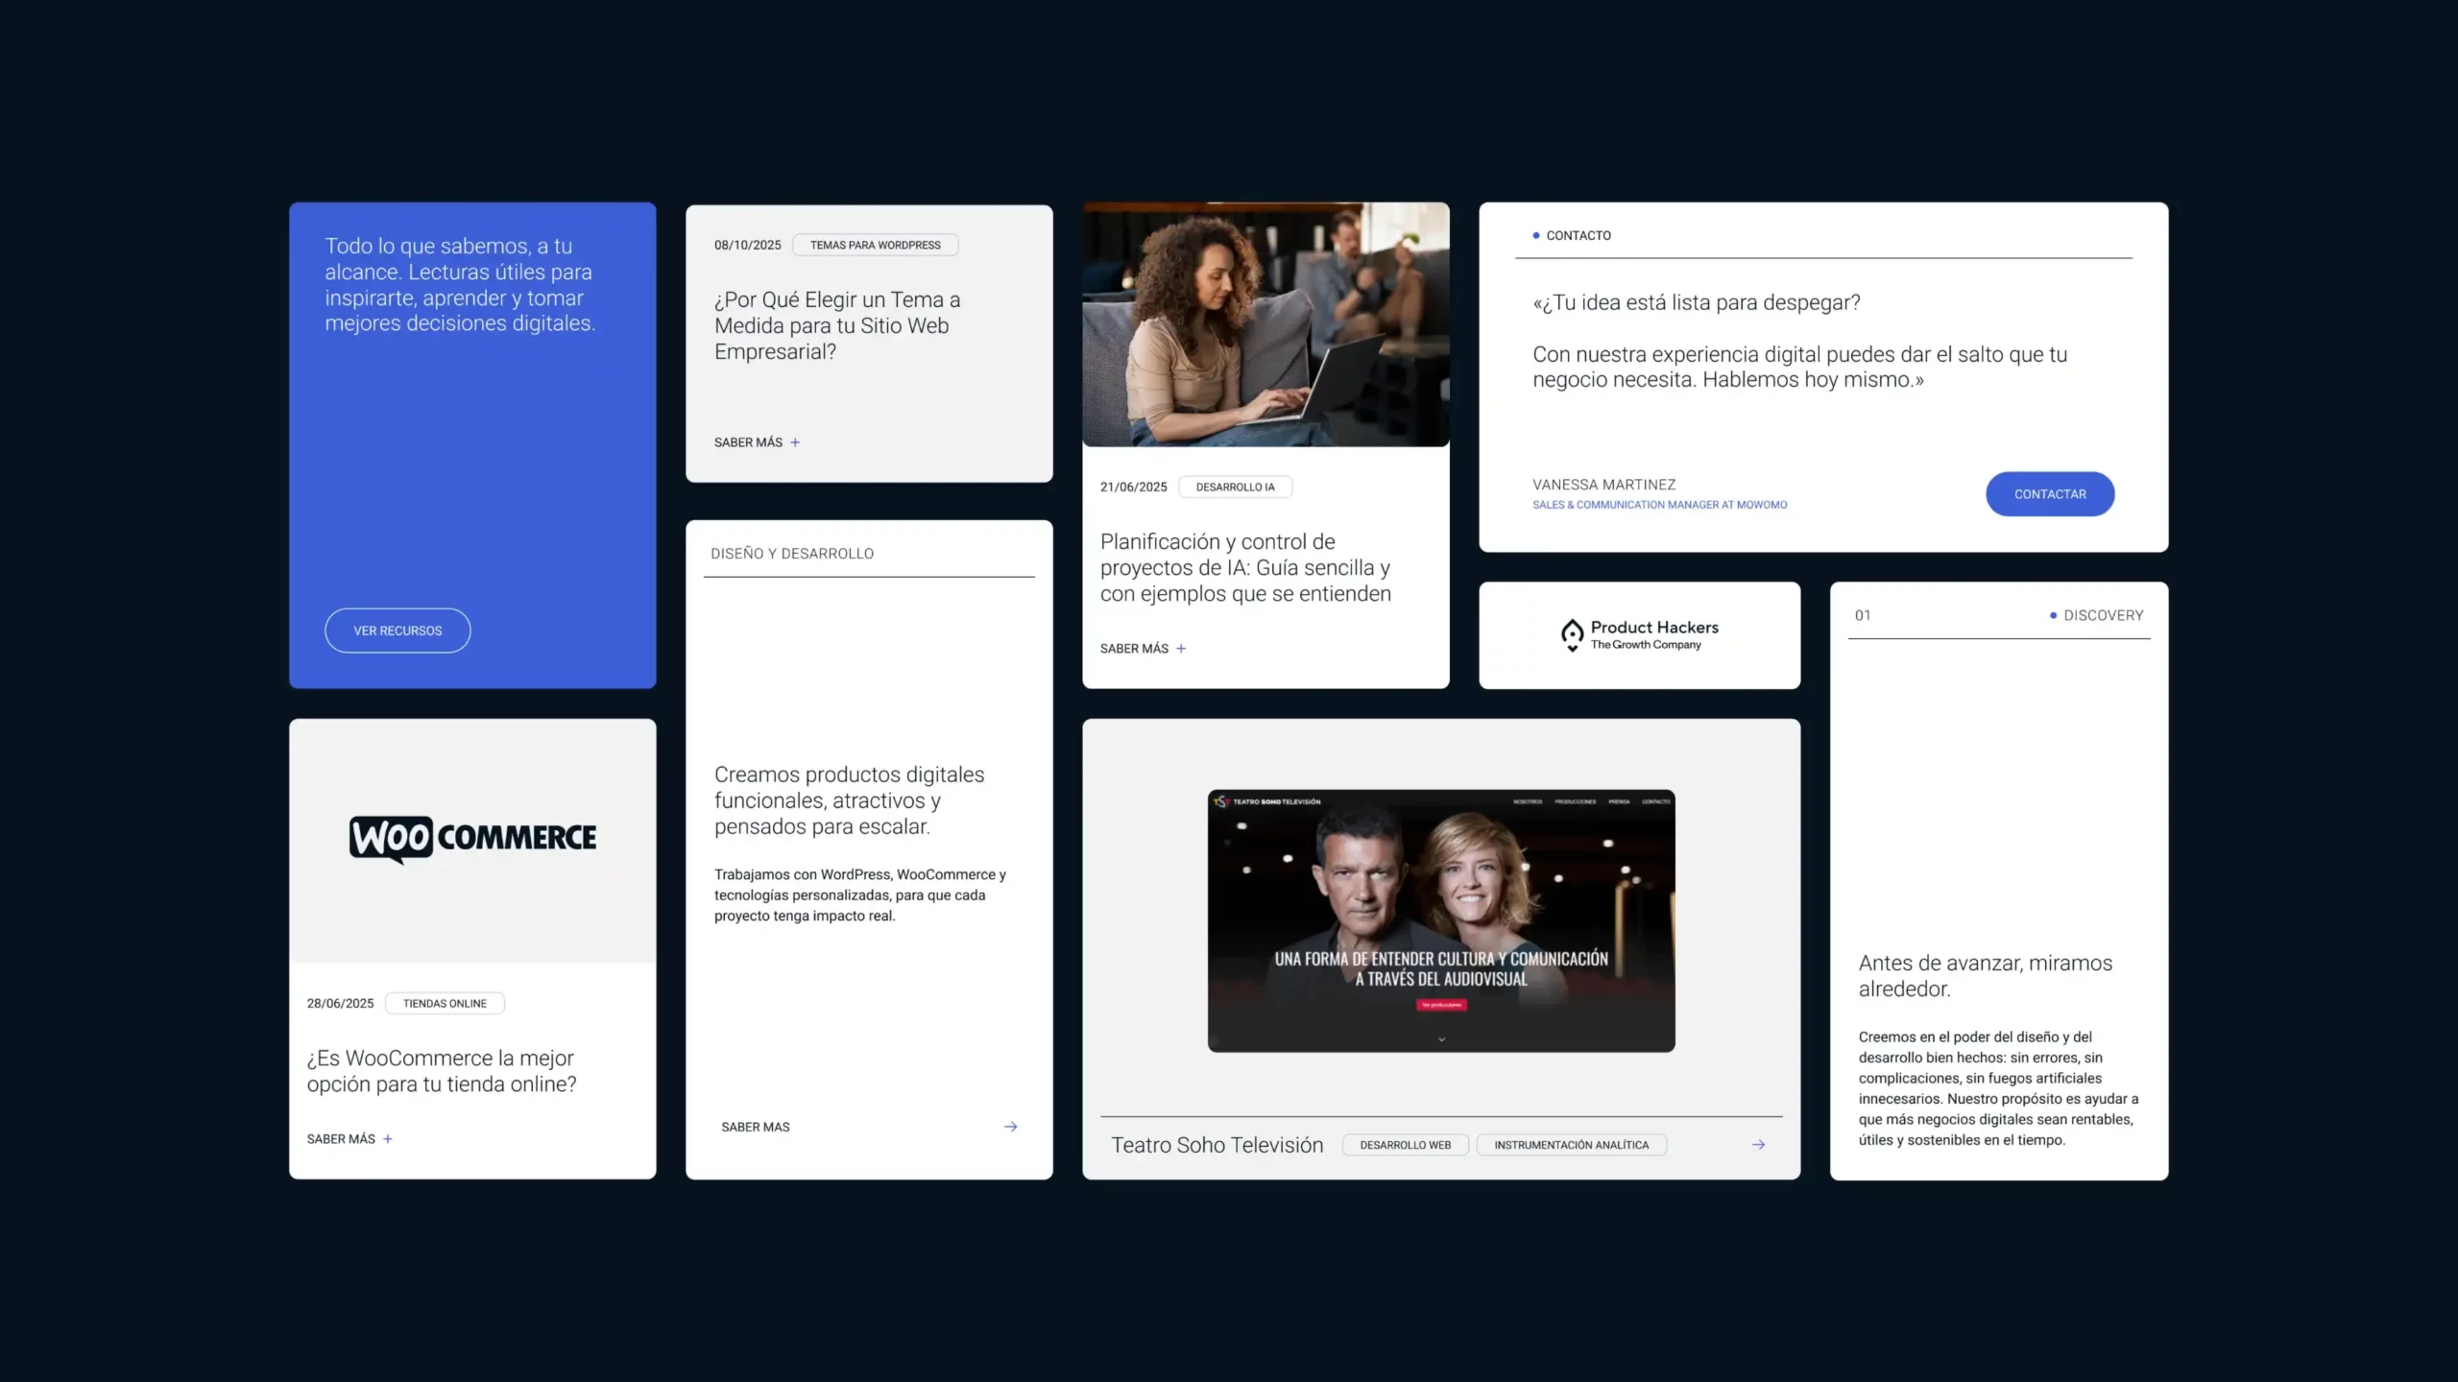Click the date 28/06/2025
Image resolution: width=2458 pixels, height=1382 pixels.
pos(340,1003)
